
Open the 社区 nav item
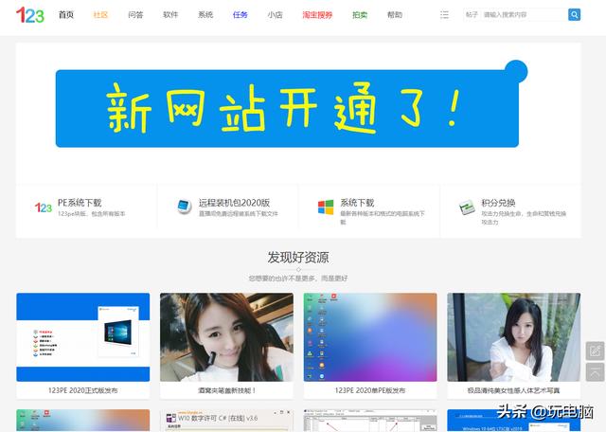pos(100,15)
